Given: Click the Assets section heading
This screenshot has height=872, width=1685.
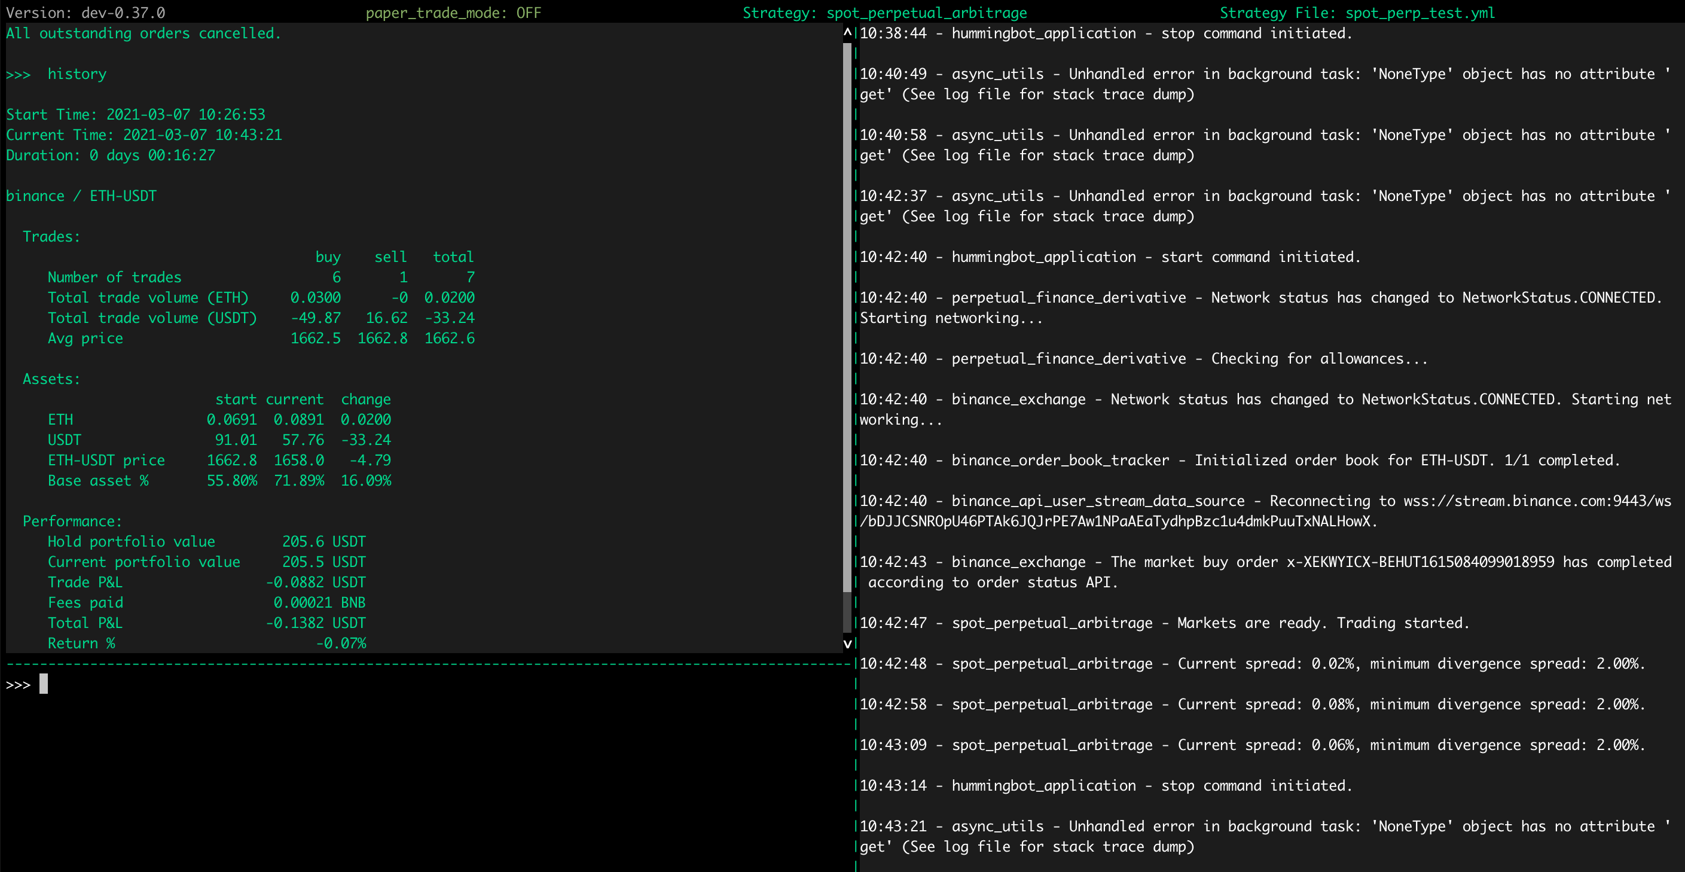Looking at the screenshot, I should pos(51,378).
